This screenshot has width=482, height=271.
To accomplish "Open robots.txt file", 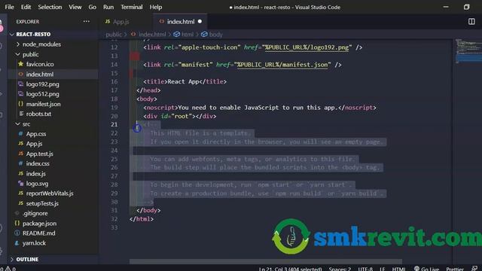I will [38, 114].
